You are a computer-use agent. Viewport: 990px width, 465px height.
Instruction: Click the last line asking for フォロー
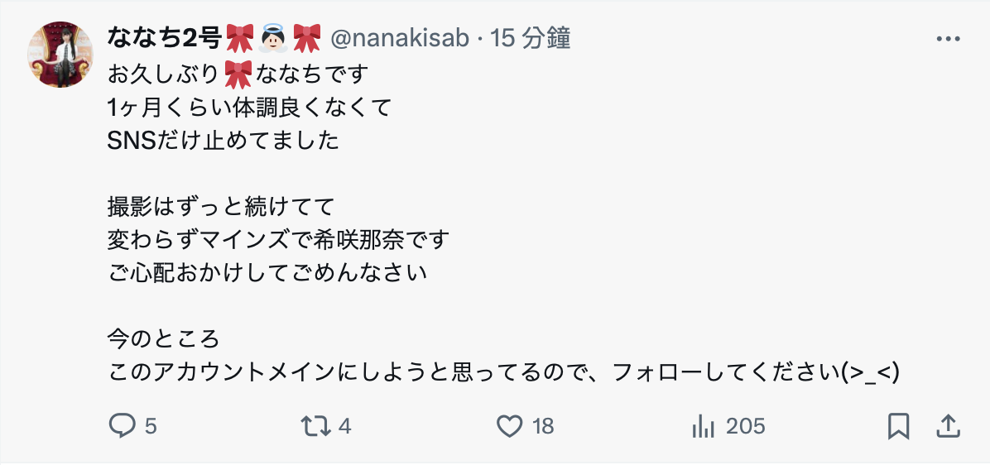click(503, 373)
